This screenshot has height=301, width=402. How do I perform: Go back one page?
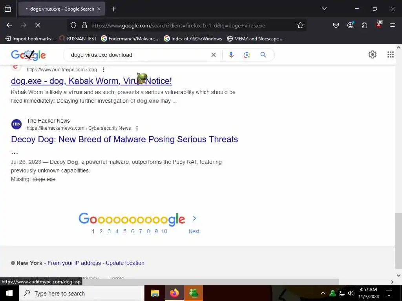pos(9,25)
